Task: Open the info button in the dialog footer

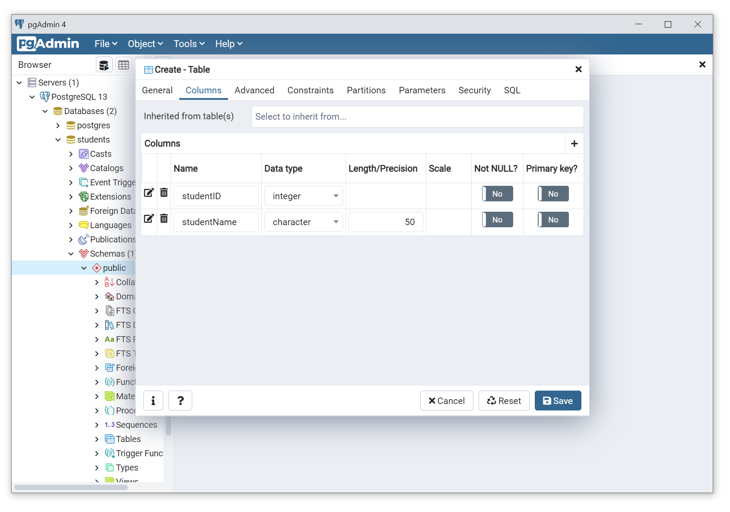Action: 153,401
